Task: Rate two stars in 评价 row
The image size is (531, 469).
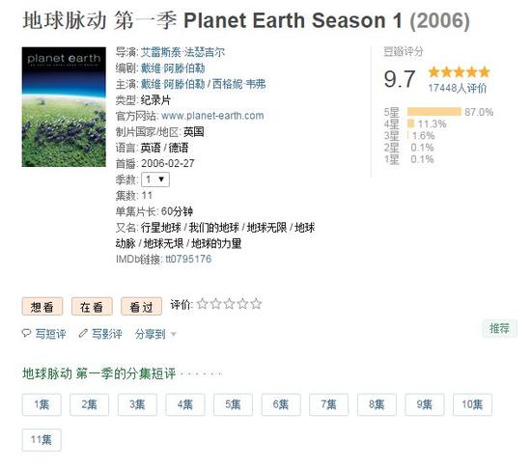Action: 215,304
